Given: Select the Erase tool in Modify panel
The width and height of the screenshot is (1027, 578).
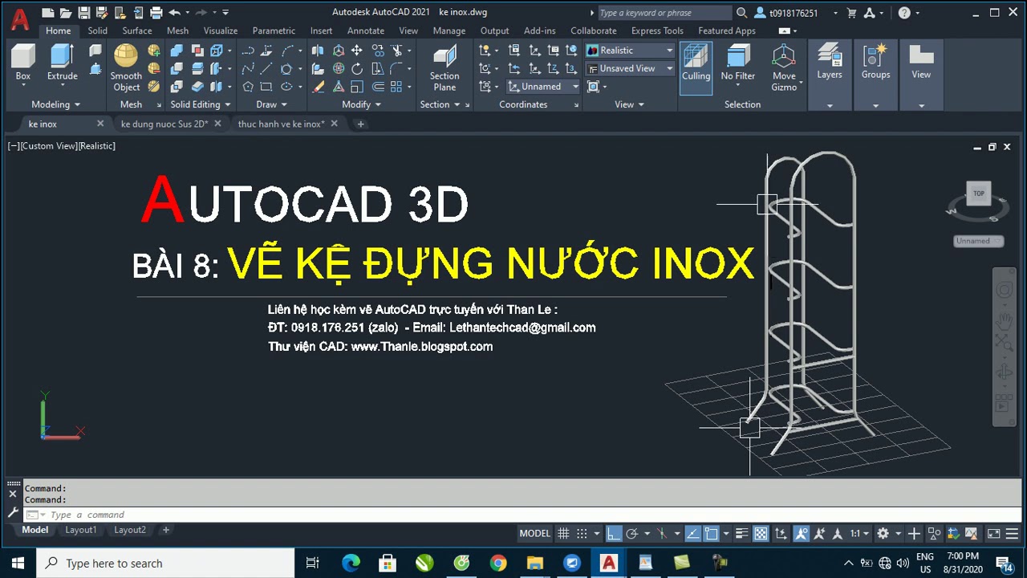Looking at the screenshot, I should [319, 87].
